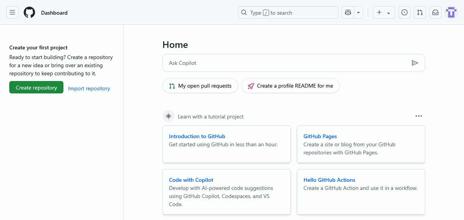Image resolution: width=464 pixels, height=220 pixels.
Task: Click the Home heading
Action: click(x=175, y=45)
